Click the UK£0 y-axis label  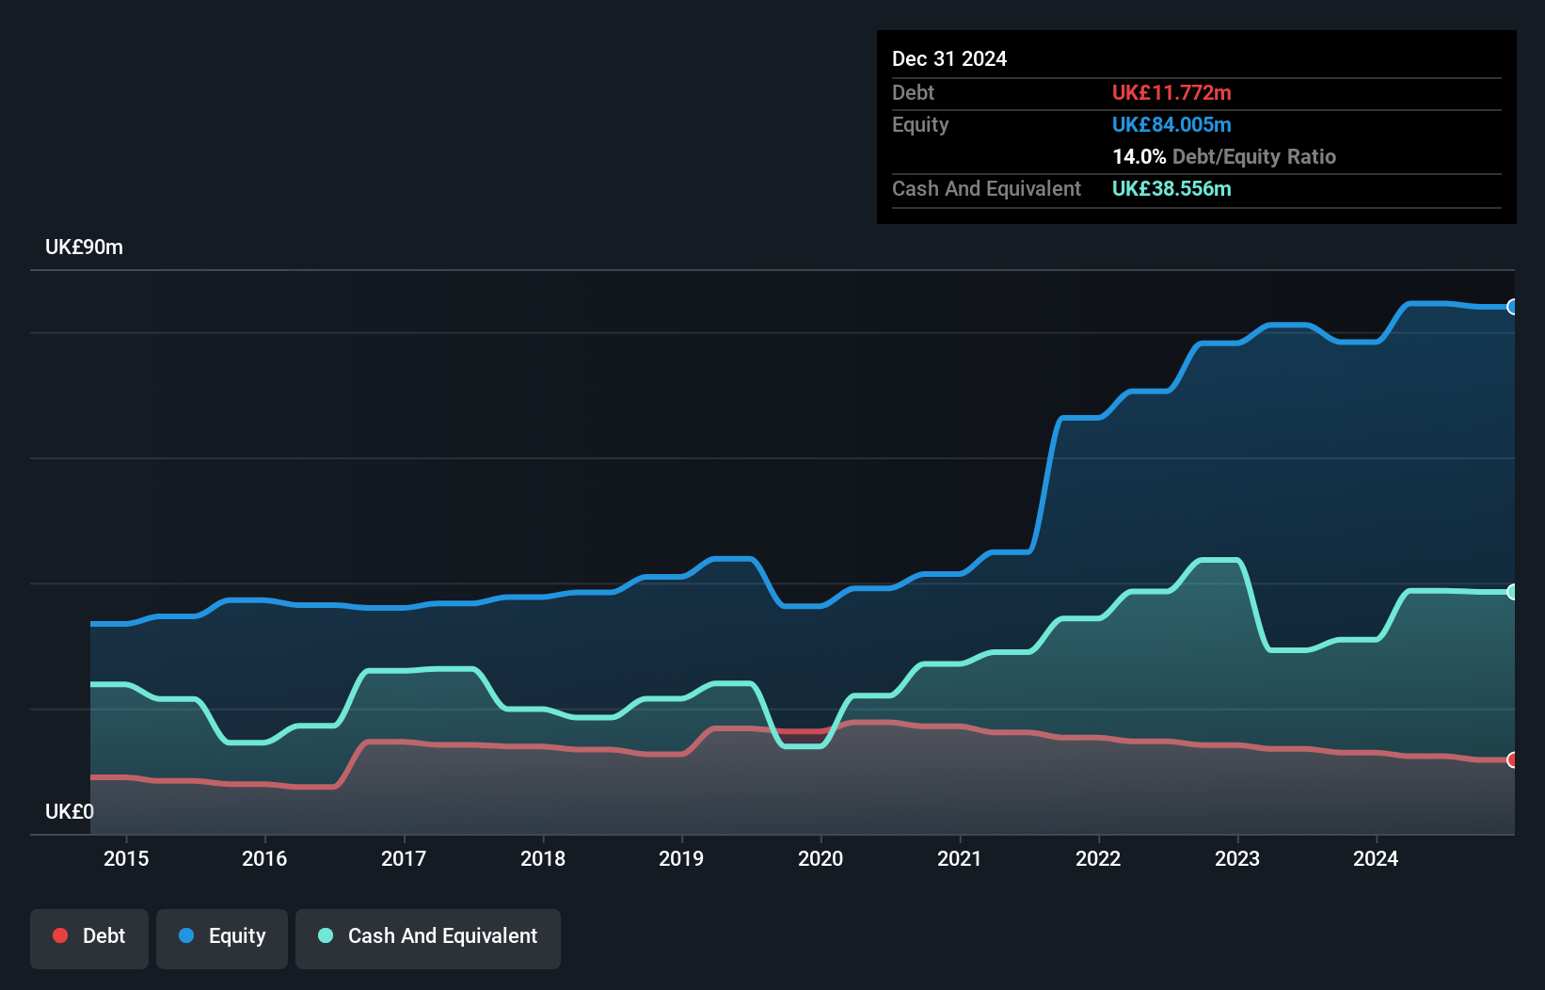pyautogui.click(x=70, y=811)
